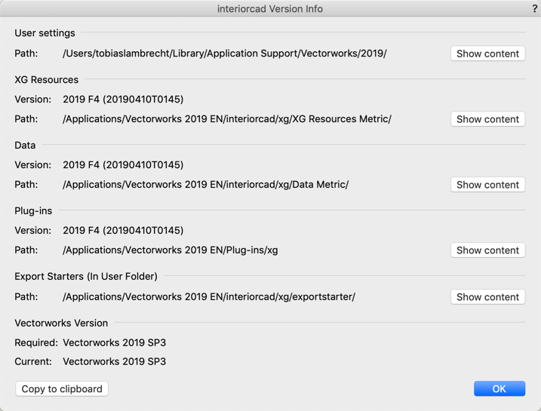Screen dimensions: 541x411
Task: Show content of XG Resources path
Action: coord(488,119)
